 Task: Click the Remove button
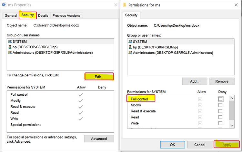click(x=222, y=81)
